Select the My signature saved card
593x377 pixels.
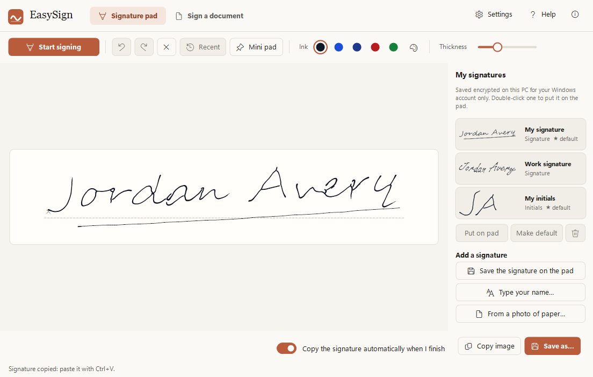coord(520,134)
